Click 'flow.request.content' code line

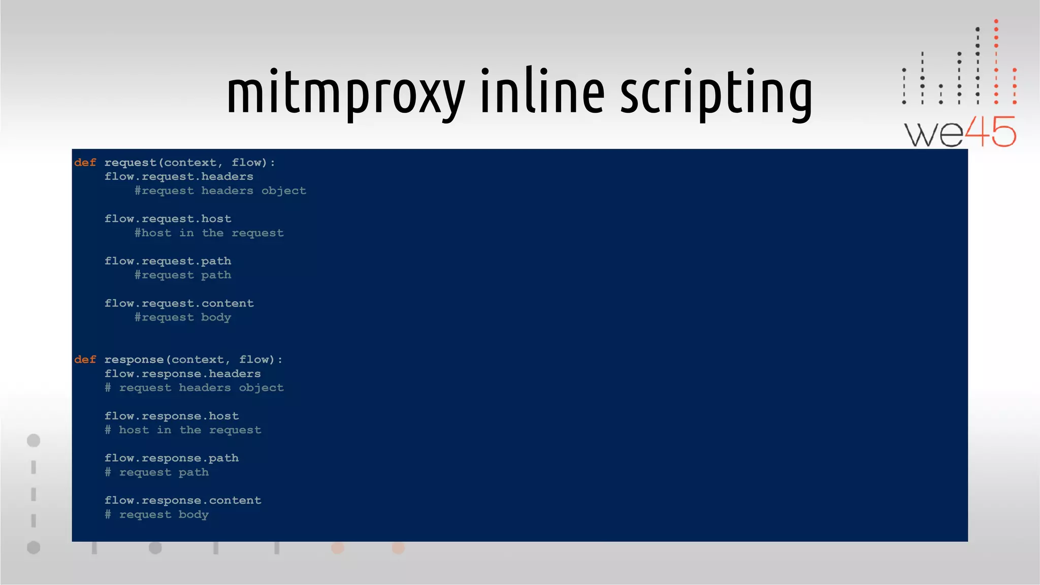(179, 303)
